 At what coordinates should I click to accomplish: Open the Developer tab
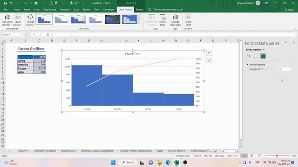(109, 9)
